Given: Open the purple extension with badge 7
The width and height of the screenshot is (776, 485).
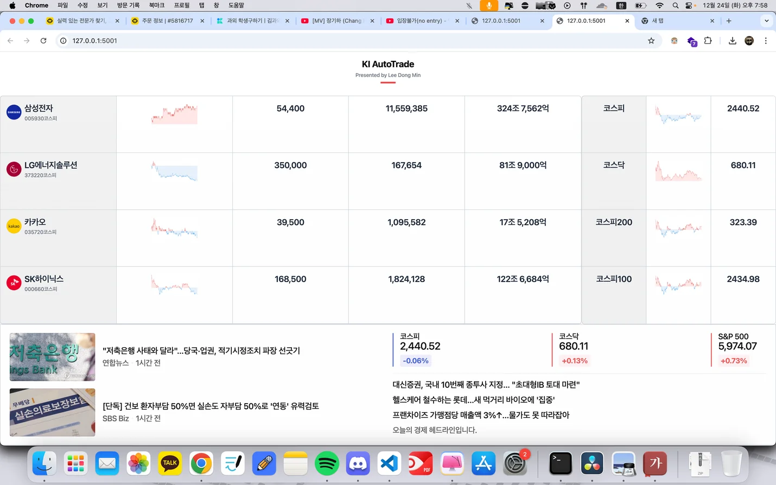Looking at the screenshot, I should coord(692,41).
